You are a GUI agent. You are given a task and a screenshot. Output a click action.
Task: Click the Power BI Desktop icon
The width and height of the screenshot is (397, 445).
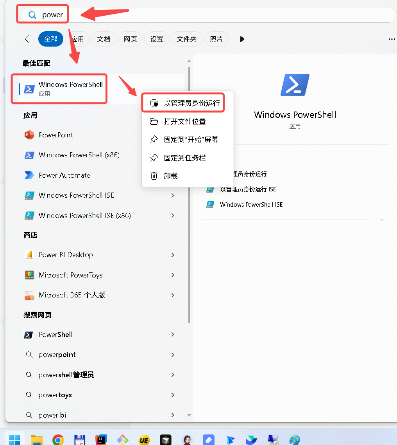[29, 255]
